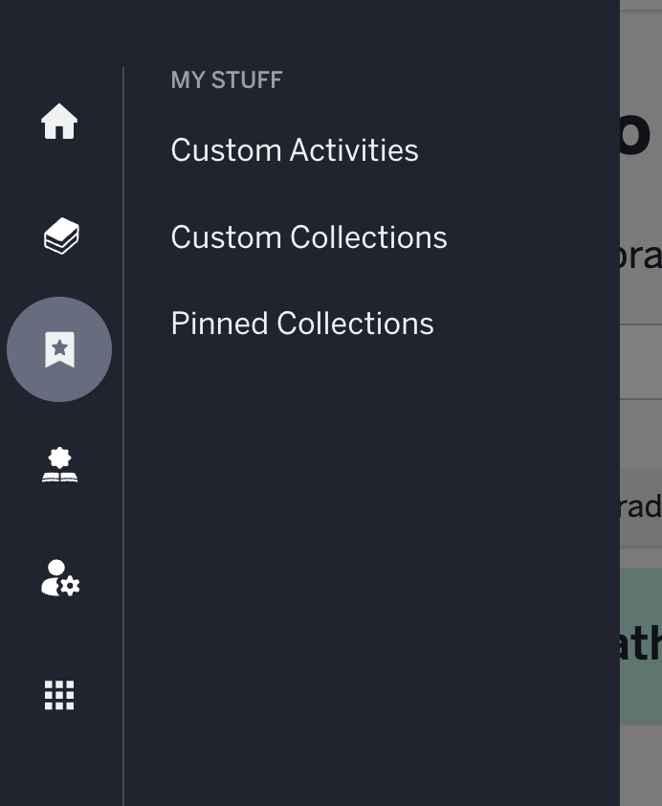Click the vertical divider beside sidebar icons

tap(123, 436)
